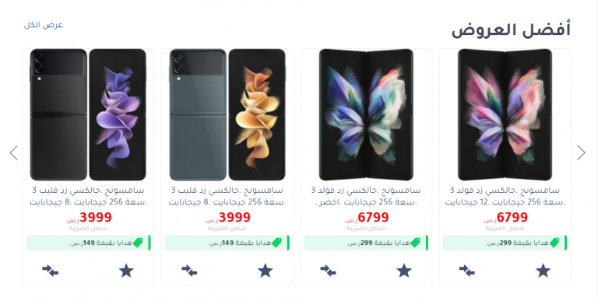Click 149 gifts badge on green Flip 3
The image size is (598, 301).
(227, 243)
